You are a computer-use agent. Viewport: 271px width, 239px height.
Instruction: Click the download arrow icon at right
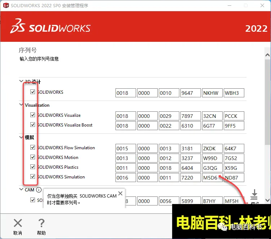[254, 195]
